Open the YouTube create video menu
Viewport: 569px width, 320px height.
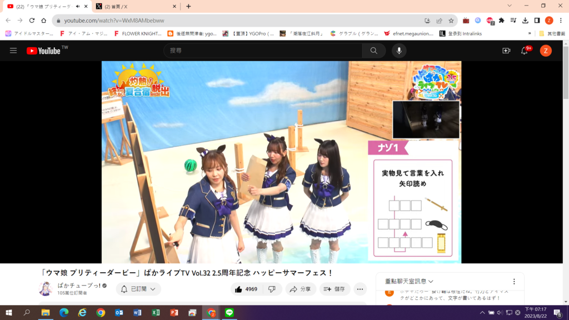pos(506,51)
